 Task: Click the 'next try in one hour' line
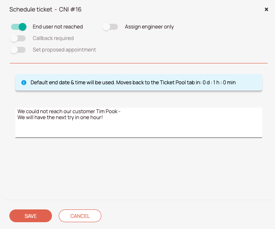click(60, 117)
